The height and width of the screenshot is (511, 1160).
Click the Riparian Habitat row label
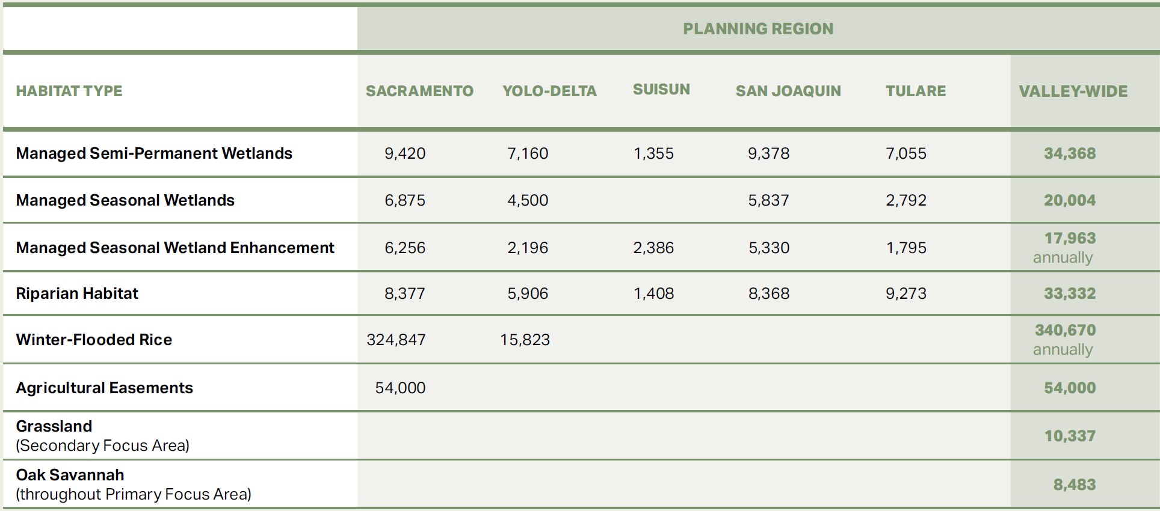coord(77,293)
